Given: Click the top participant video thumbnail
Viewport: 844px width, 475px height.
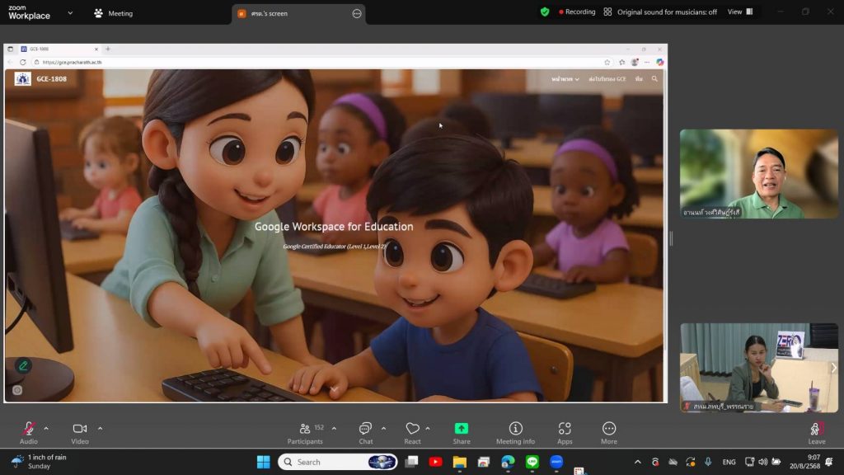Looking at the screenshot, I should (758, 173).
